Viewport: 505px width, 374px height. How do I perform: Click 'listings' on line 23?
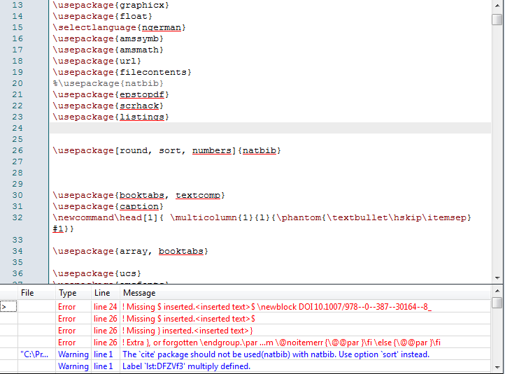(142, 117)
